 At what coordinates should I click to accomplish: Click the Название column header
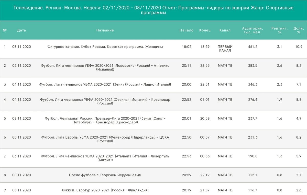105,30
